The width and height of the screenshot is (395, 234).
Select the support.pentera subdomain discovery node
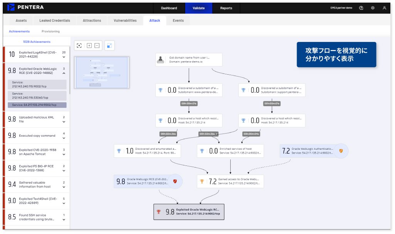click(272, 90)
